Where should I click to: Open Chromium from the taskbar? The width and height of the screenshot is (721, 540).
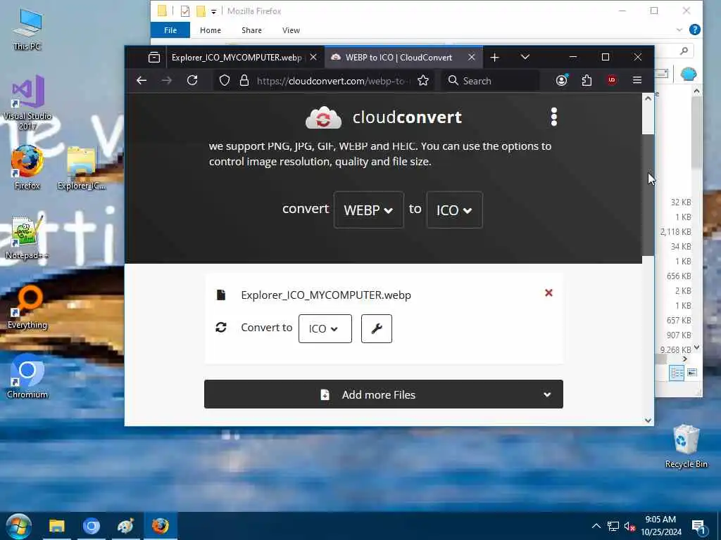[92, 526]
